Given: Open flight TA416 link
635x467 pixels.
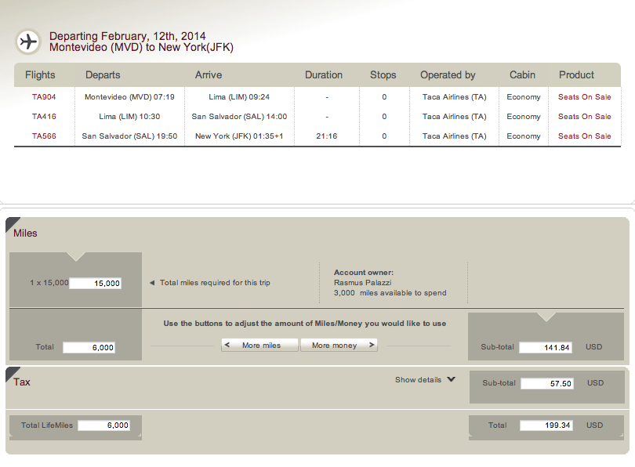Looking at the screenshot, I should coord(44,117).
